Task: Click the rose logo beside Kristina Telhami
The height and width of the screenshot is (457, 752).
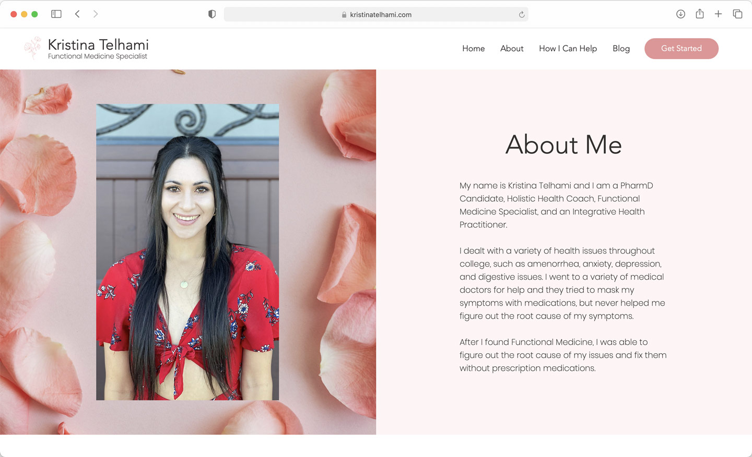Action: (33, 48)
